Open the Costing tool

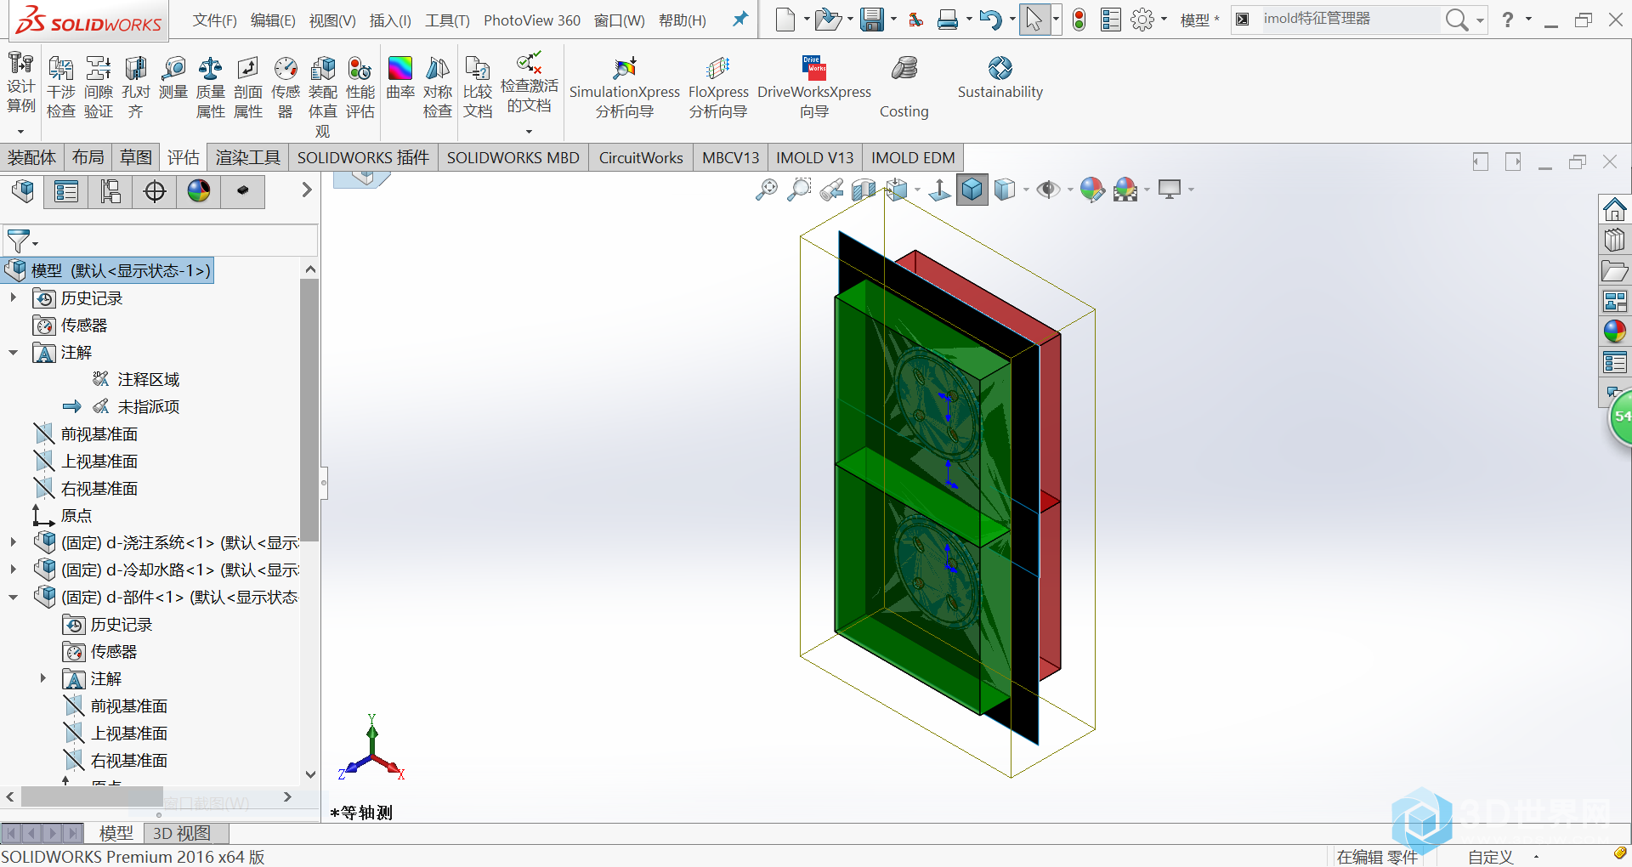pos(904,88)
